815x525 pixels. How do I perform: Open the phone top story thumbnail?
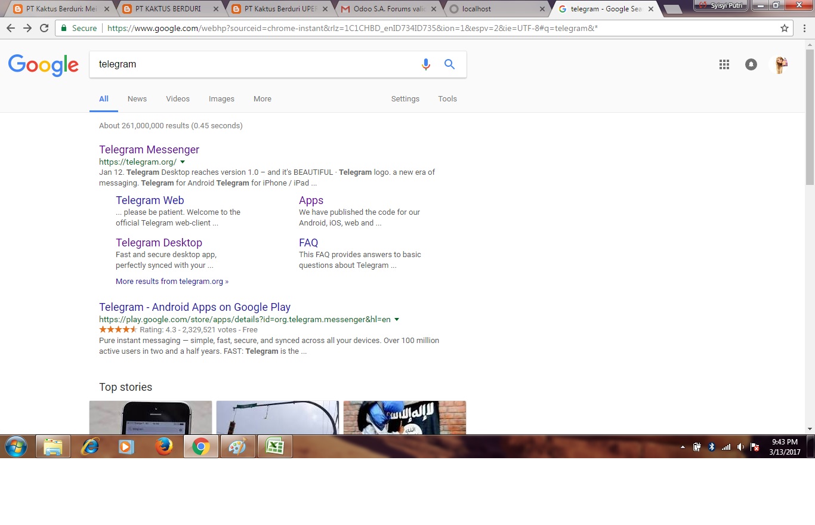click(150, 418)
